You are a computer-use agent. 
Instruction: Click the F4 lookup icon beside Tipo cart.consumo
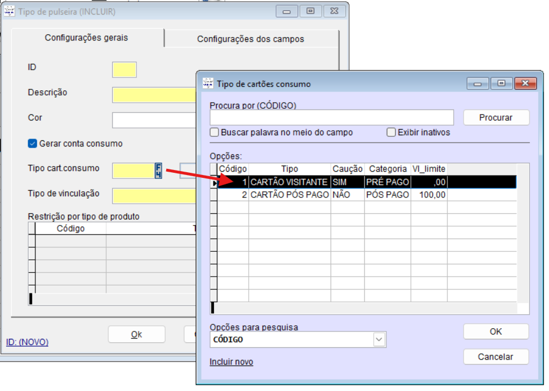click(x=158, y=171)
